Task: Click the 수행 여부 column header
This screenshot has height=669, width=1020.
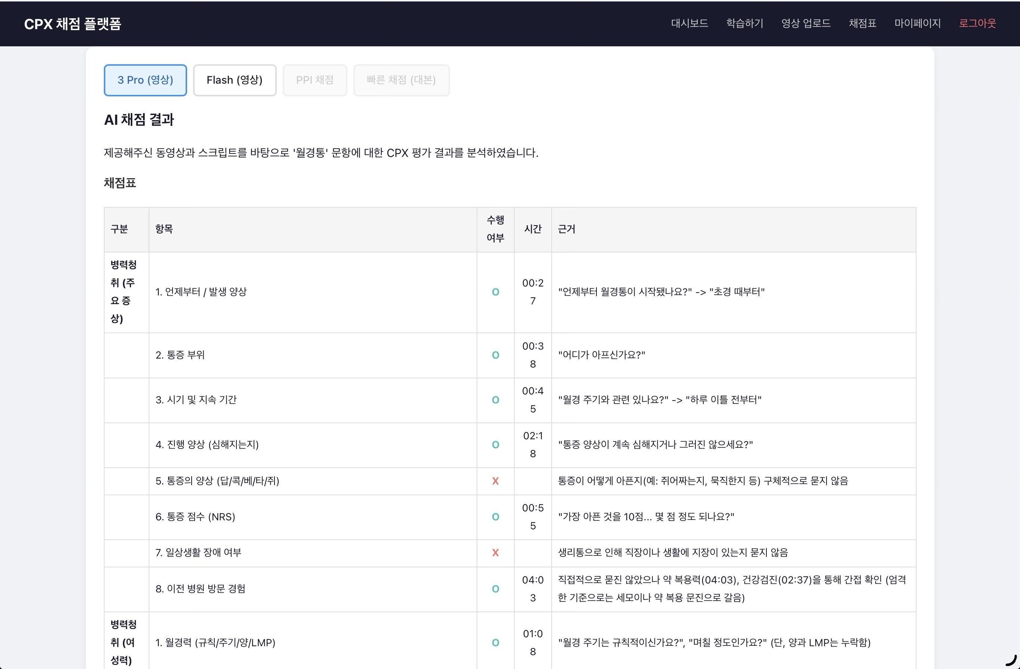Action: tap(495, 229)
